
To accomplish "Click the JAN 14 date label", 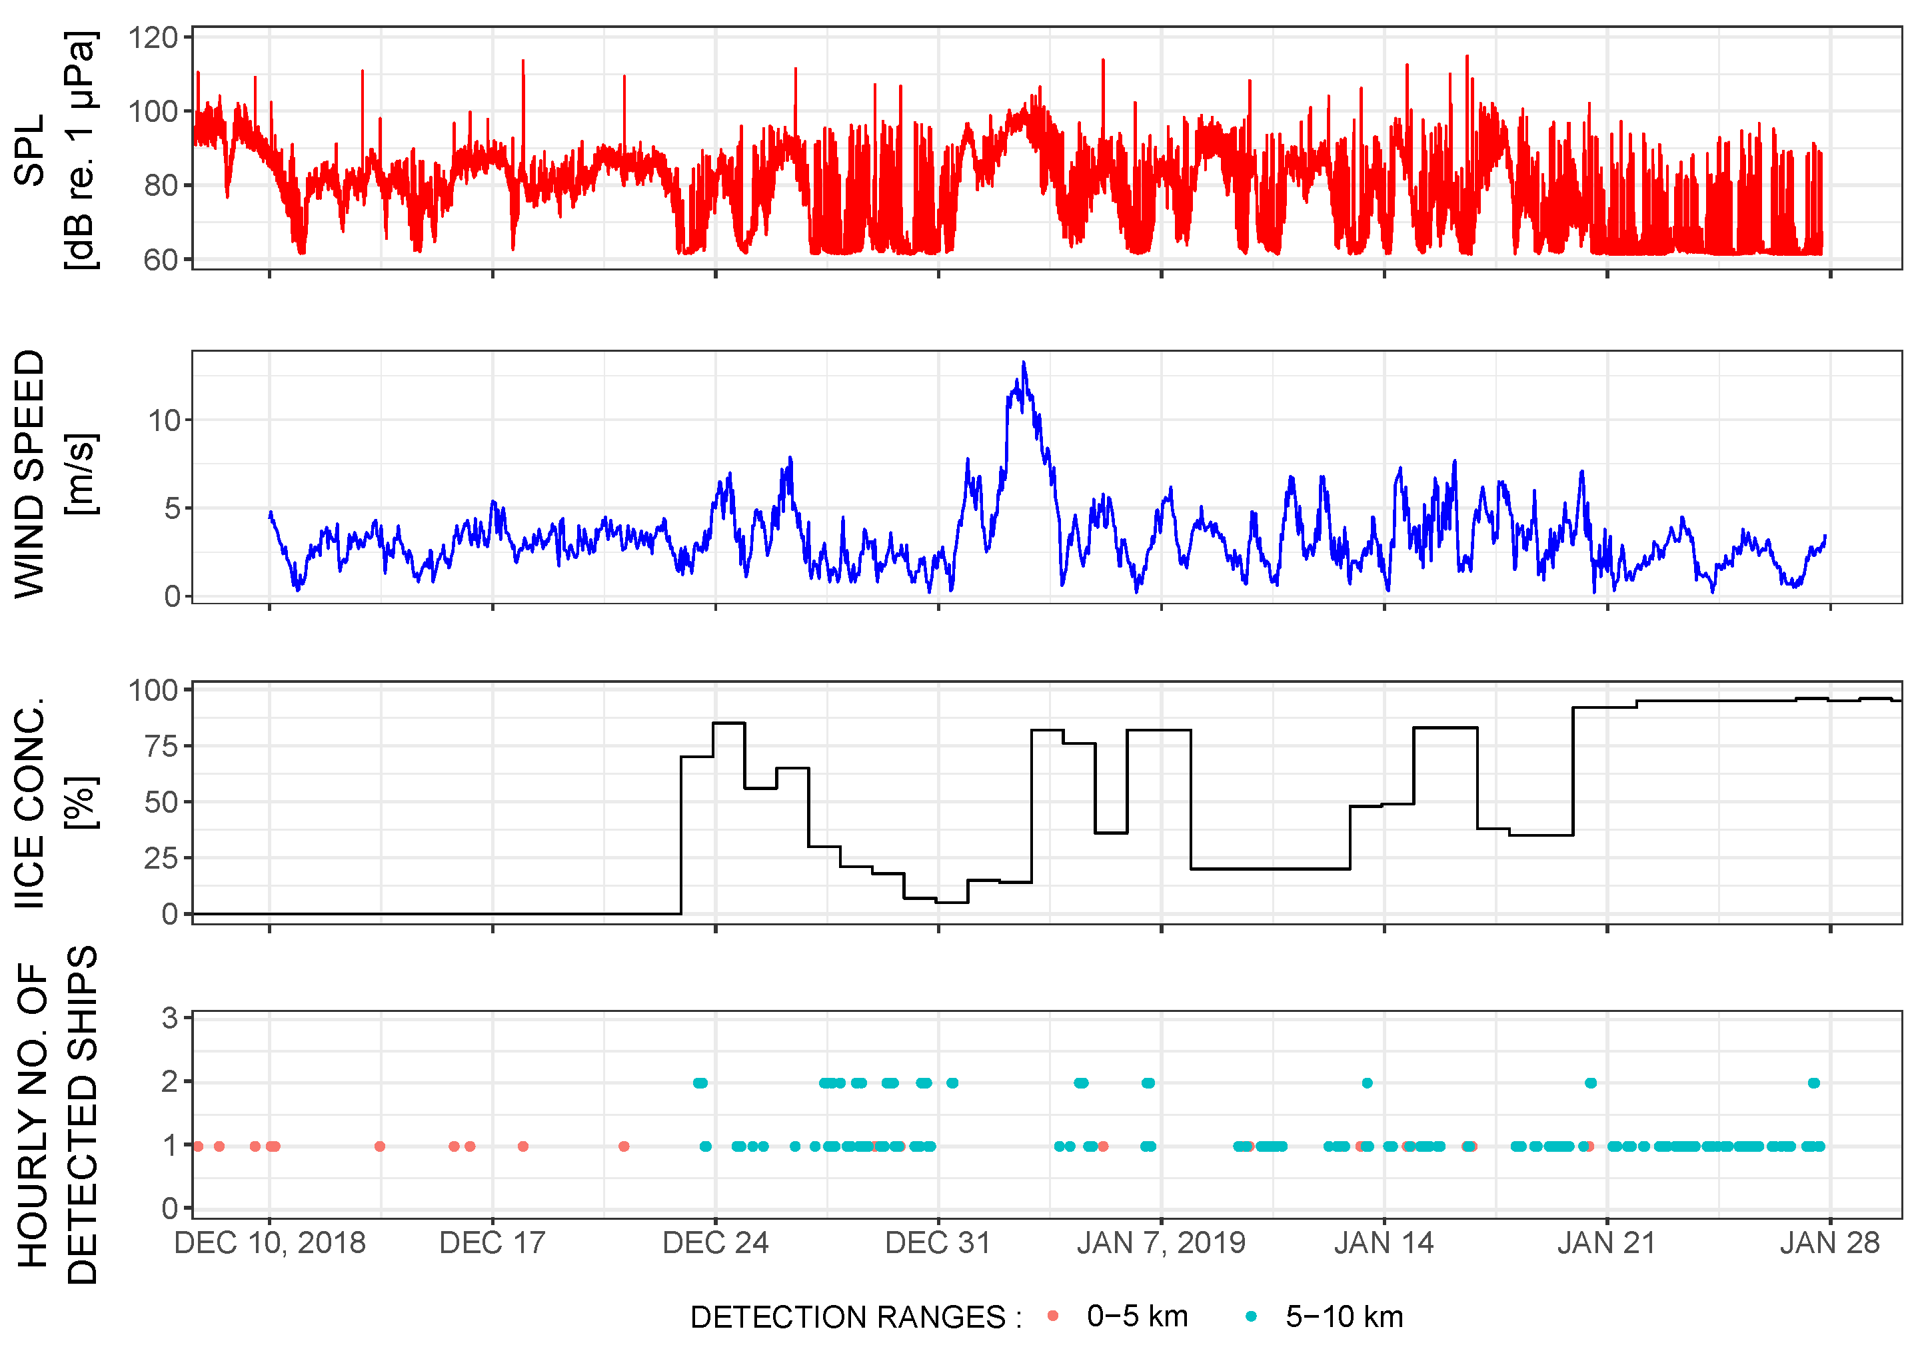I will pos(1384,1242).
